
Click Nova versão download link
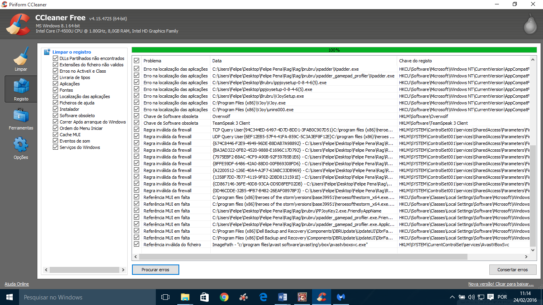tap(501, 284)
